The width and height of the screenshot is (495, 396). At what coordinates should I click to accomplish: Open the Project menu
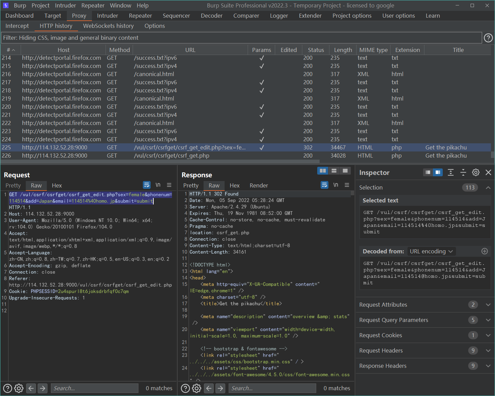(40, 5)
